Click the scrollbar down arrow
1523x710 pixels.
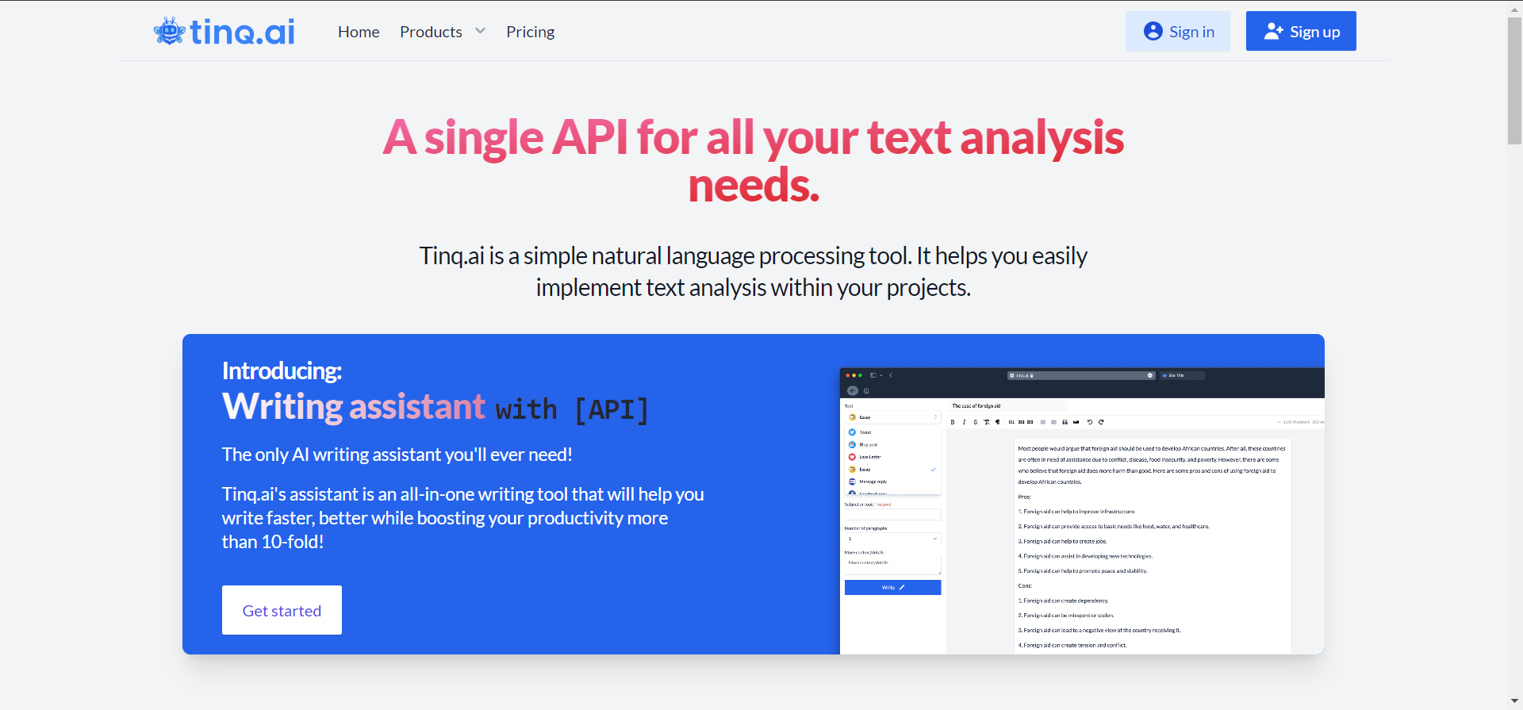[x=1514, y=702]
